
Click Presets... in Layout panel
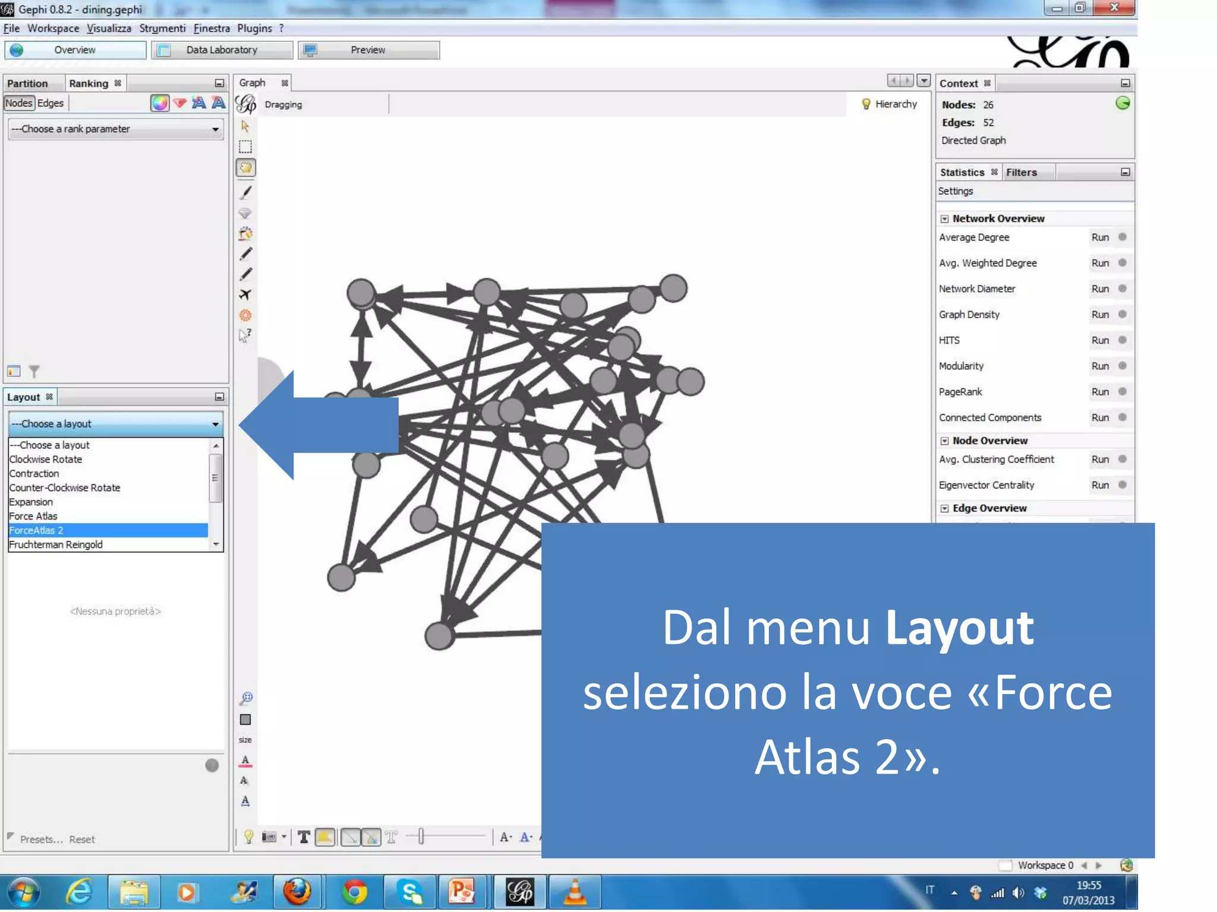(41, 840)
